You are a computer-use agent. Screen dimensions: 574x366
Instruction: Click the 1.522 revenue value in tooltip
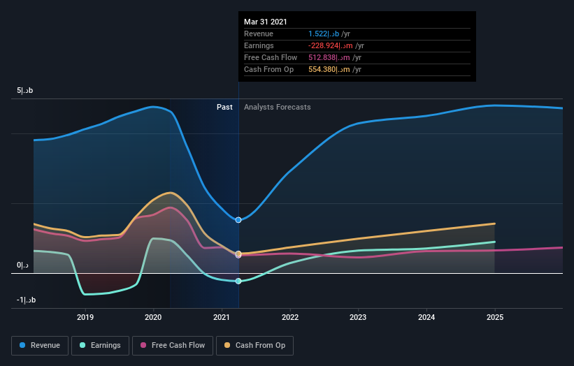pyautogui.click(x=324, y=34)
